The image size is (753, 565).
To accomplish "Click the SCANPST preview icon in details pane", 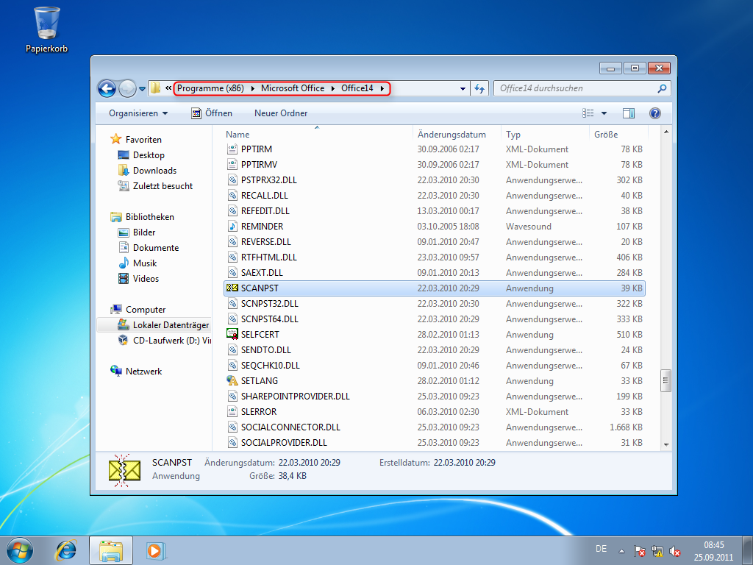I will coord(124,468).
